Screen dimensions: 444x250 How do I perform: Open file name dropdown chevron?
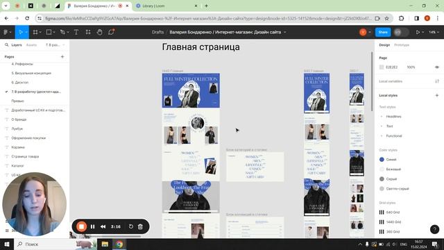[x=285, y=33]
